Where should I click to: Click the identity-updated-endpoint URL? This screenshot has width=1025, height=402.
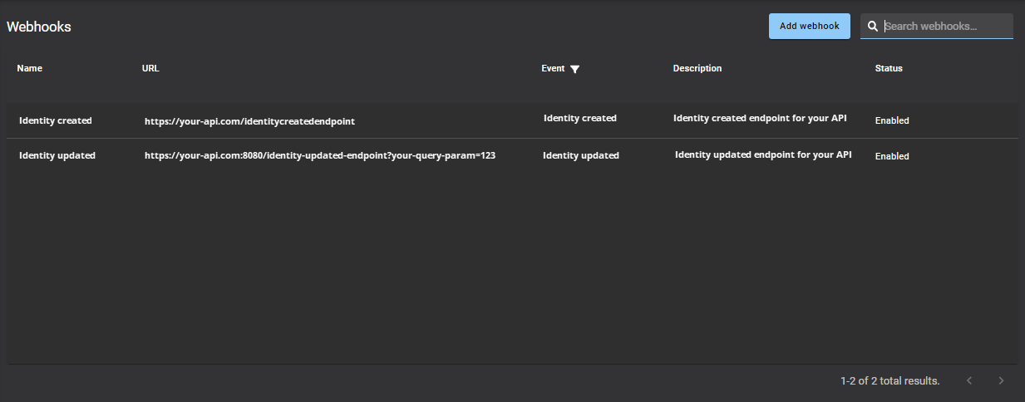tap(320, 155)
